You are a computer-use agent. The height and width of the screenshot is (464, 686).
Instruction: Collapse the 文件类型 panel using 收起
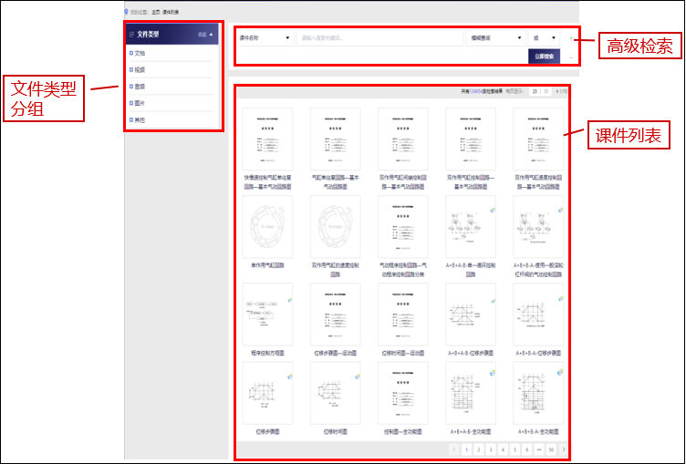pyautogui.click(x=205, y=34)
